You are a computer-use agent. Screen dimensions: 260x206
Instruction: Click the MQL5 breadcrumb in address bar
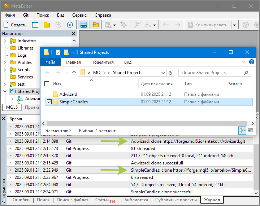pyautogui.click(x=99, y=73)
